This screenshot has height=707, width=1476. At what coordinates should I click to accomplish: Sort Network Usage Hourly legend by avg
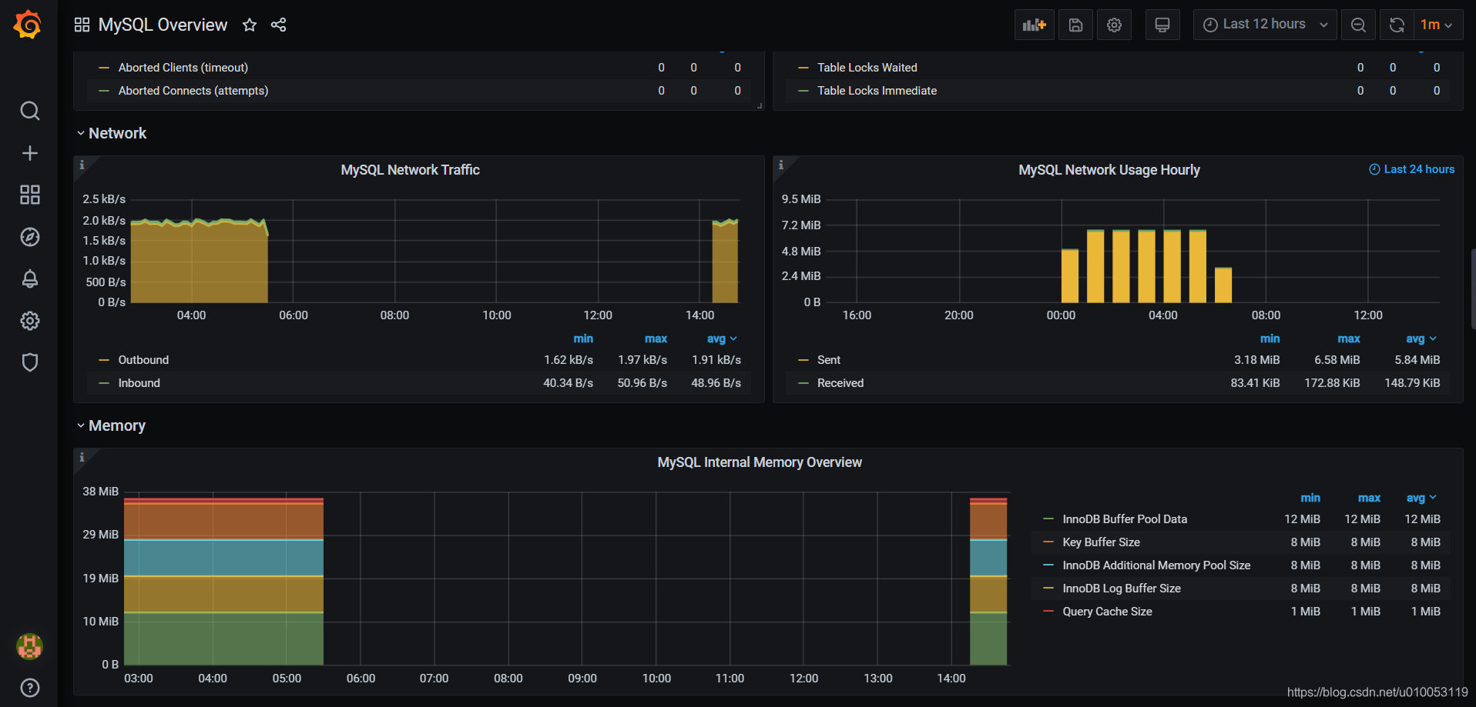click(1421, 338)
